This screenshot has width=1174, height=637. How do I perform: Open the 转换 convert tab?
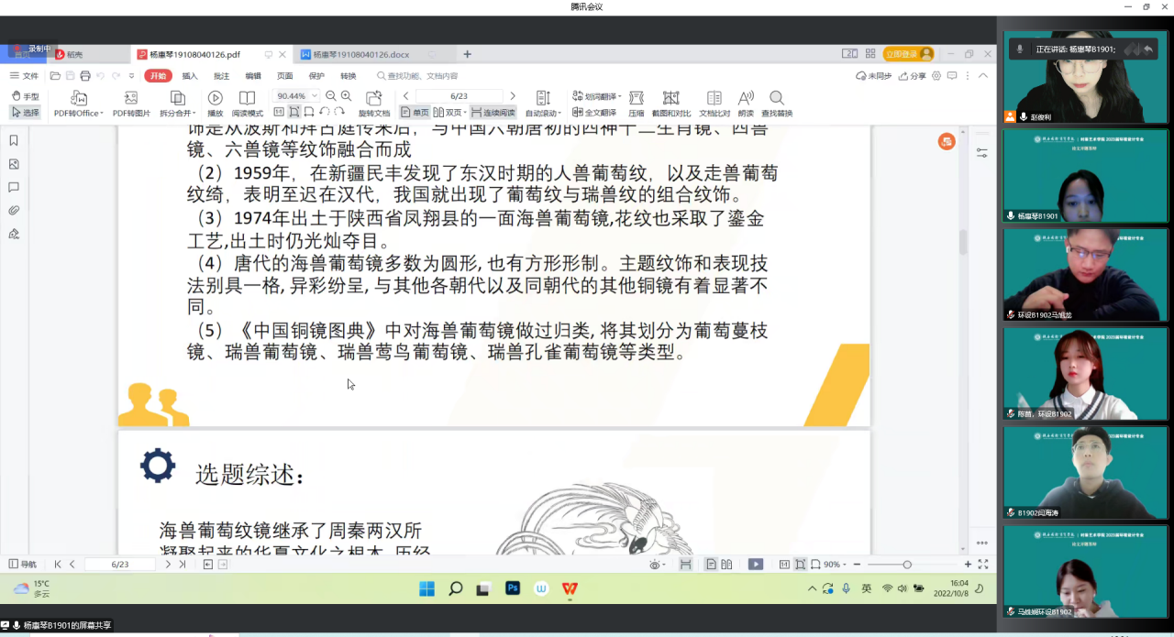[348, 76]
